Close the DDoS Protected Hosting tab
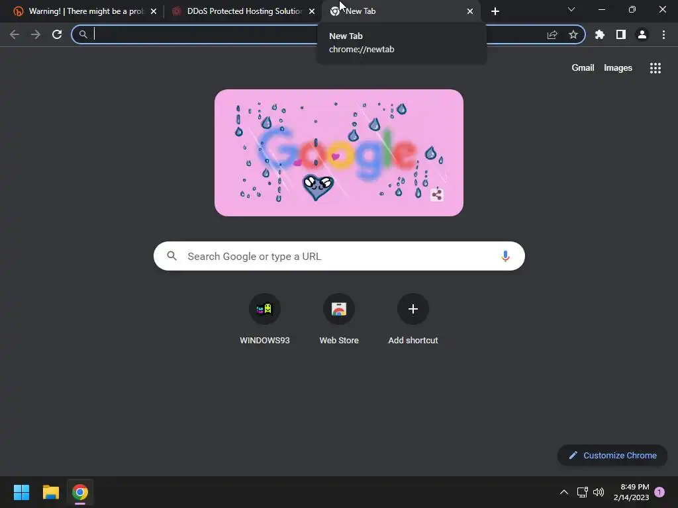 tap(312, 11)
